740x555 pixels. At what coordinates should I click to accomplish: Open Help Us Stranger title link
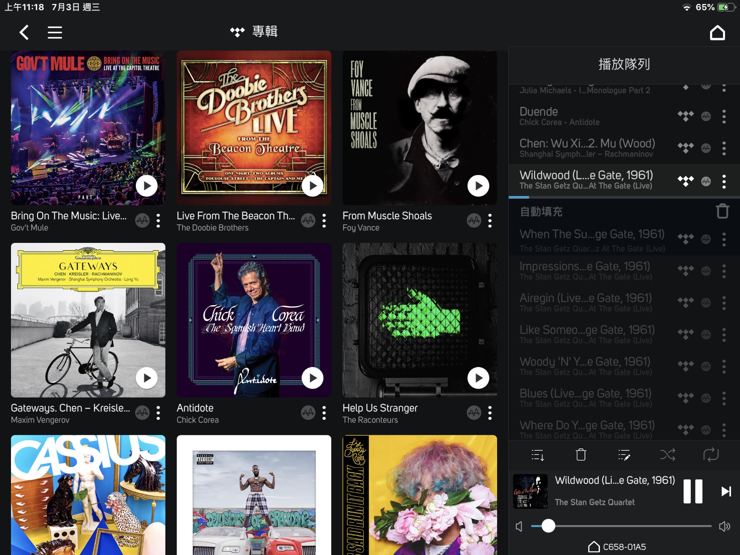(380, 408)
